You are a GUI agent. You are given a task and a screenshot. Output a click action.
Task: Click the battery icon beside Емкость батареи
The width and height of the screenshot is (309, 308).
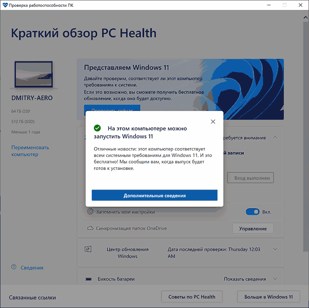pyautogui.click(x=88, y=279)
